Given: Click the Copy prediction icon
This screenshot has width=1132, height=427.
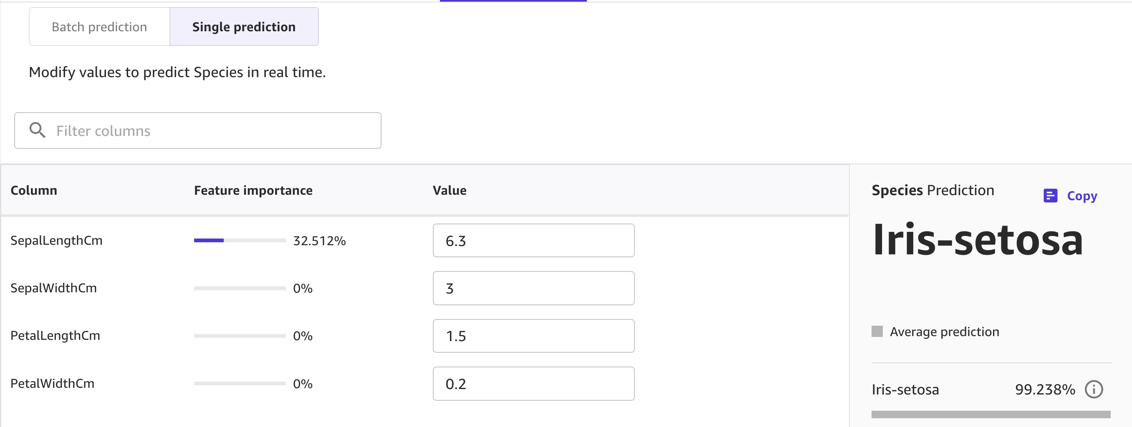Looking at the screenshot, I should coord(1050,196).
